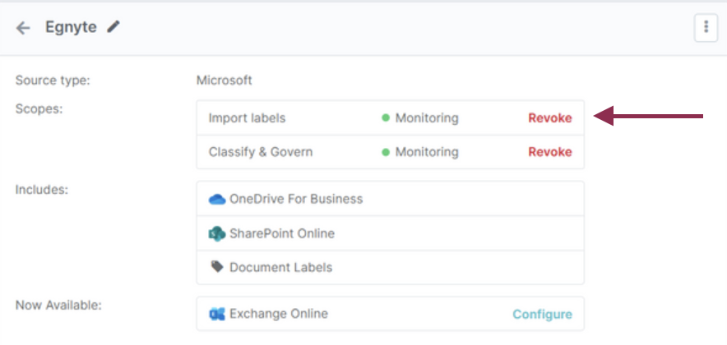Select the Classify & Govern scope name
This screenshot has height=345, width=727.
tap(260, 152)
